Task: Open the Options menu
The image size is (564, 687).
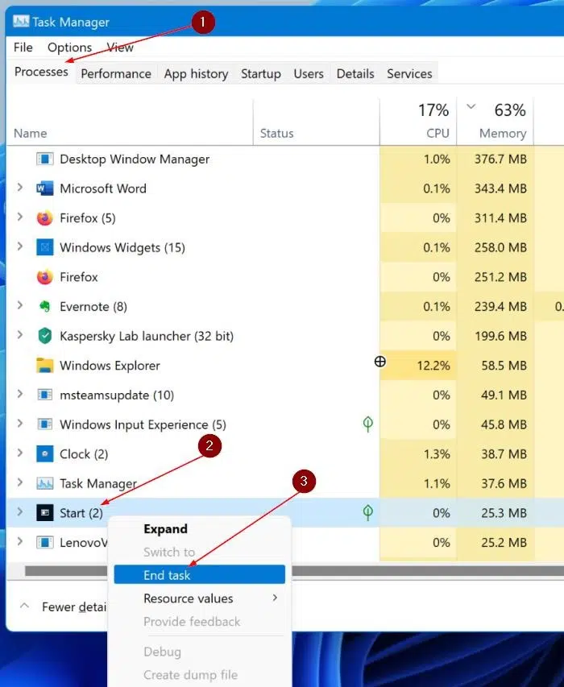Action: [x=69, y=48]
